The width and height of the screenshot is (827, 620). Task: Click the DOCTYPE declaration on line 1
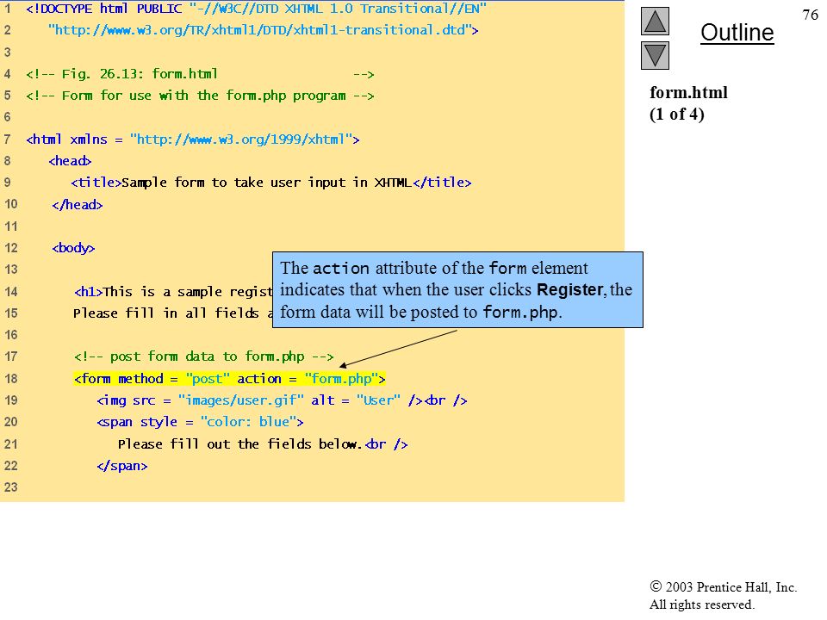pos(256,9)
